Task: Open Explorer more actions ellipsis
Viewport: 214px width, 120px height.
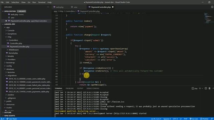Action: tap(48, 7)
